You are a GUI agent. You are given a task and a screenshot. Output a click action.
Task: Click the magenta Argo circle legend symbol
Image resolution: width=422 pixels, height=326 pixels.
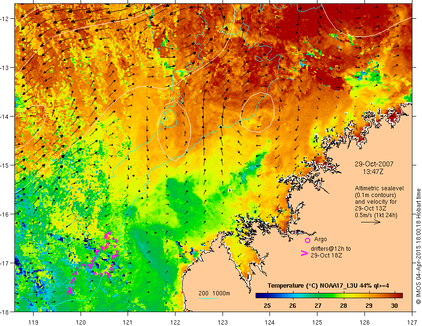(x=307, y=240)
